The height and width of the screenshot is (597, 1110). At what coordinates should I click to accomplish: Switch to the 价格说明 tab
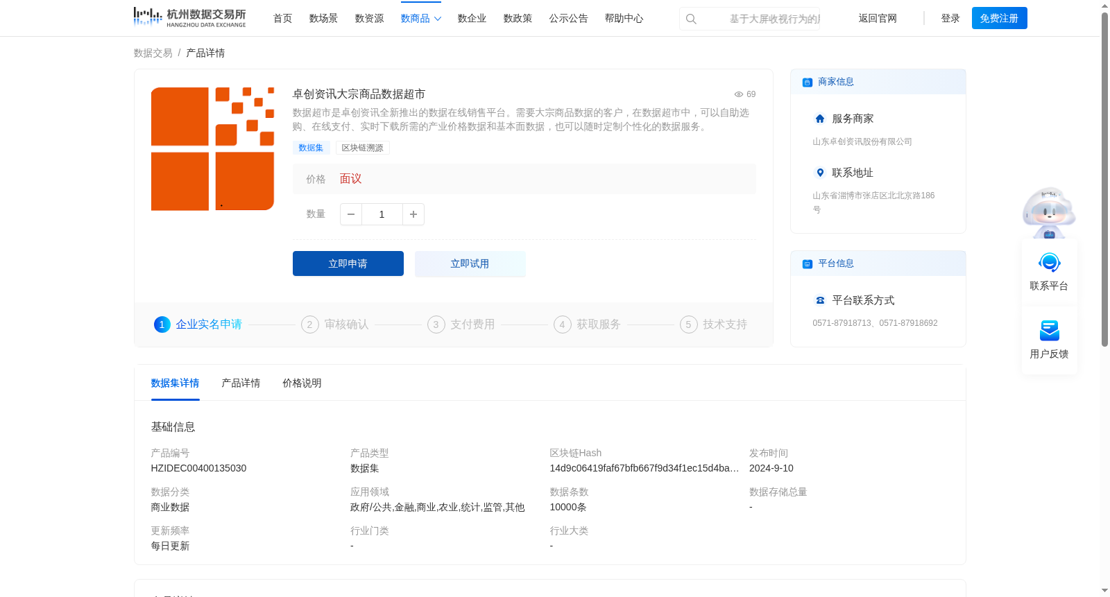(x=302, y=383)
